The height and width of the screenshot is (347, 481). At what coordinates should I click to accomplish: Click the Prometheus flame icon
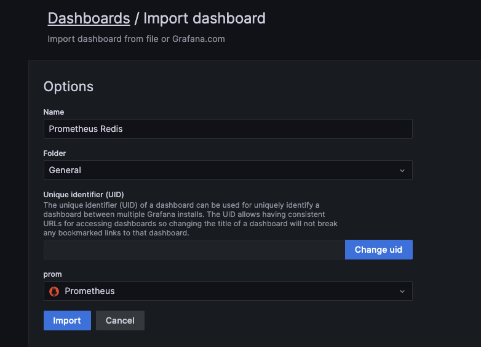(54, 291)
